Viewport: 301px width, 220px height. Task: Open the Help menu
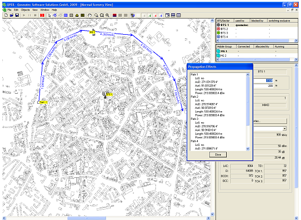54,10
